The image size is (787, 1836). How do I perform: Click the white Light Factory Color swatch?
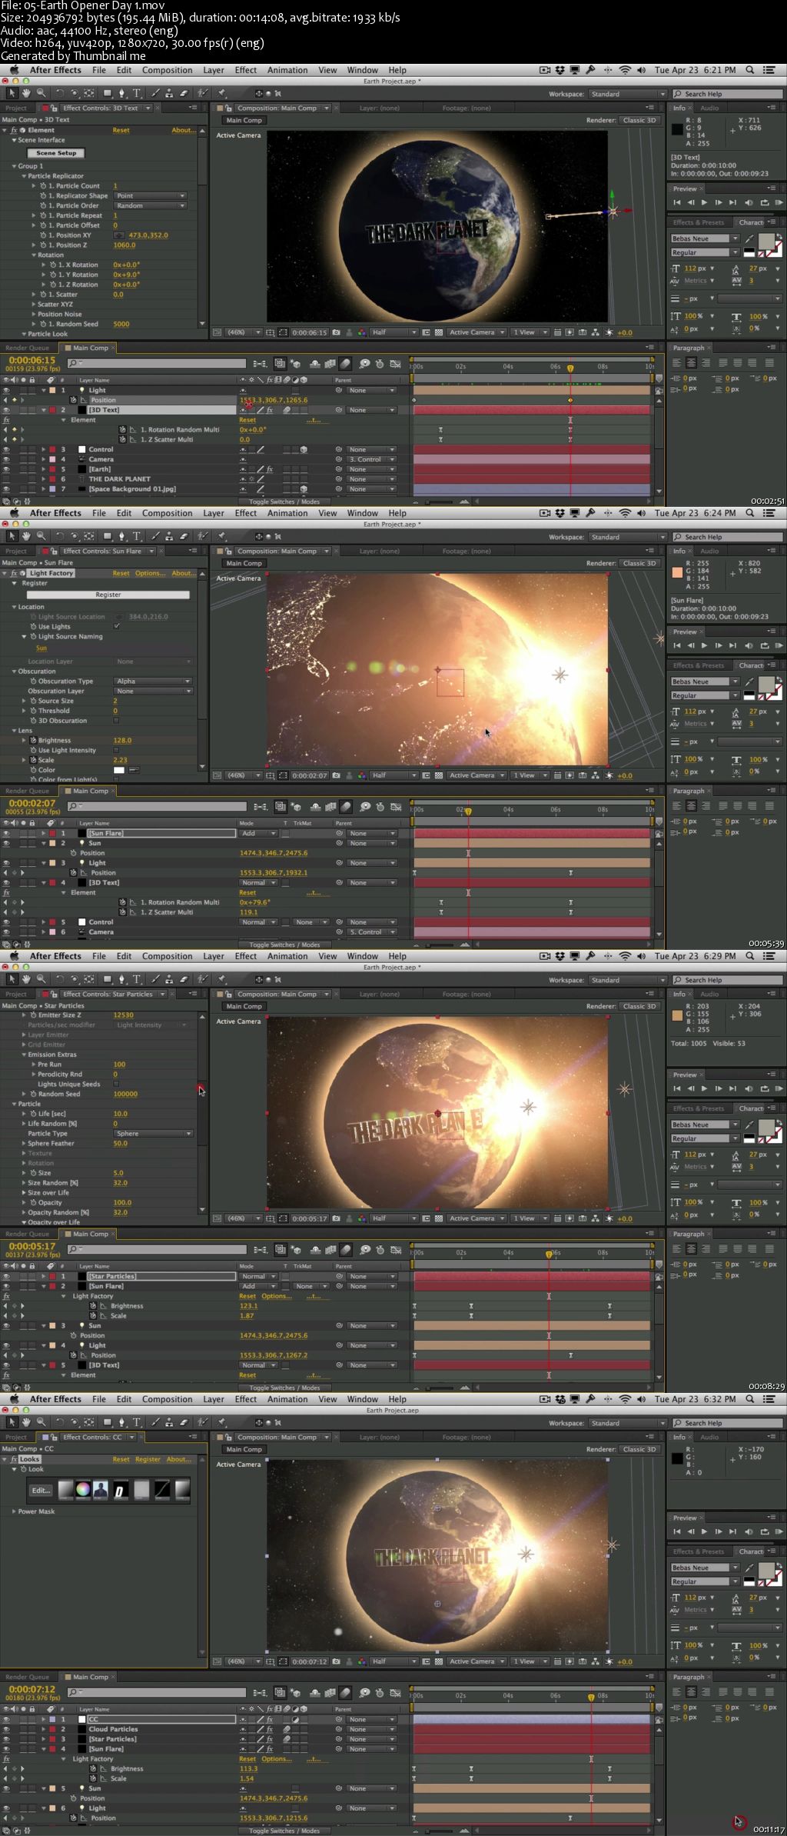point(119,770)
